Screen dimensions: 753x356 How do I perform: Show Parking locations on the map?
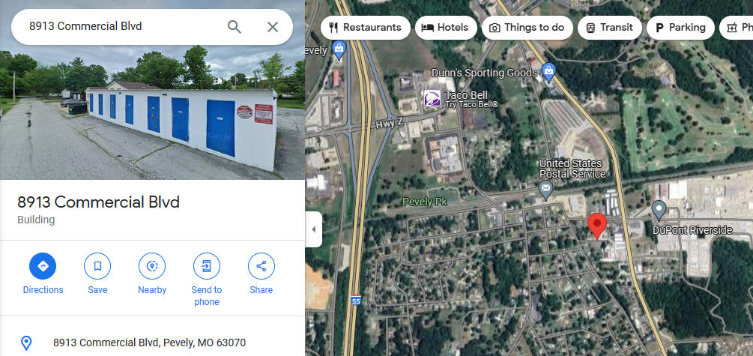pos(680,28)
